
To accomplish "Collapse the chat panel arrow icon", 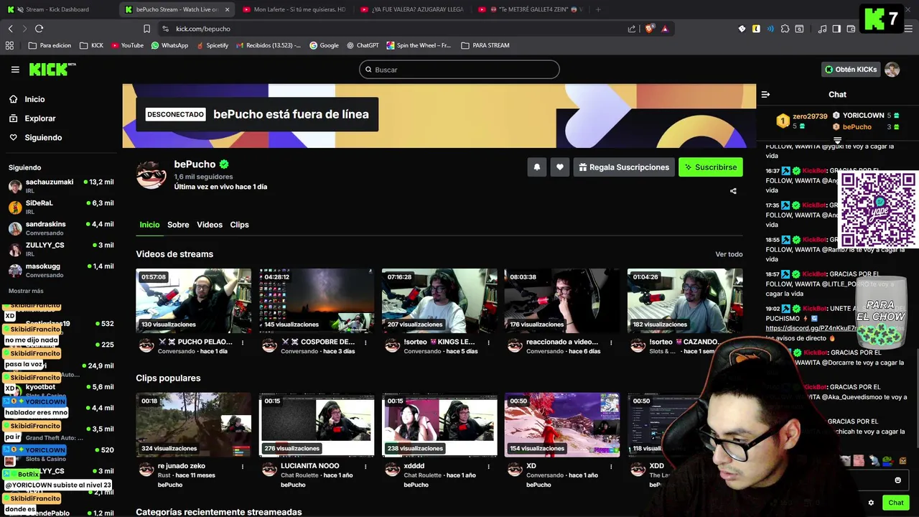I will 765,94.
